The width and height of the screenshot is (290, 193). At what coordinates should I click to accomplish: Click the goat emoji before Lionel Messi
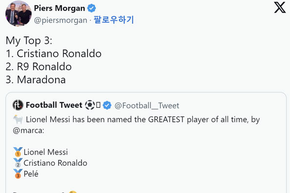tap(18, 119)
